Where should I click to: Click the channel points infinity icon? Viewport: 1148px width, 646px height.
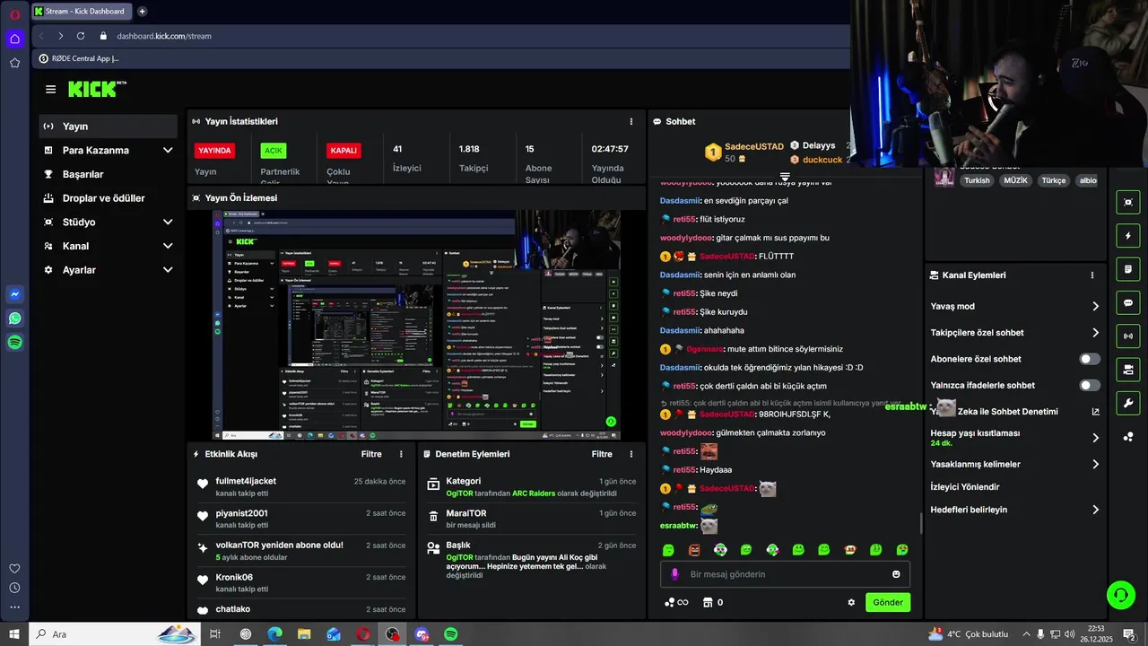[x=676, y=602]
